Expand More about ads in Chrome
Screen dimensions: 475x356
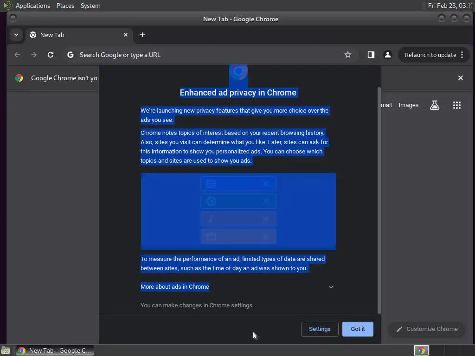tap(237, 286)
